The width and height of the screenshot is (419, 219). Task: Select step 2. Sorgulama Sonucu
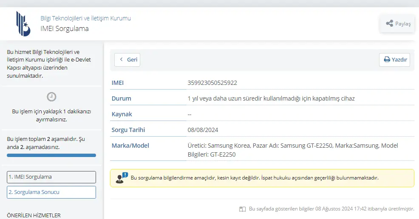51,192
